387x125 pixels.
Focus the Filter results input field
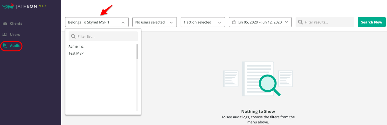324,22
